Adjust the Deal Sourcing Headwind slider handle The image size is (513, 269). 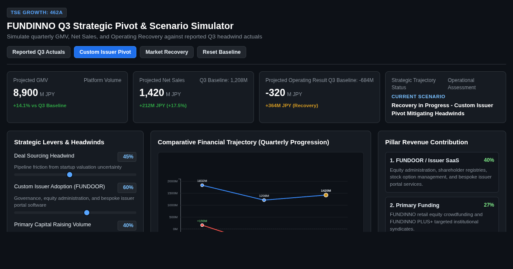pyautogui.click(x=70, y=175)
